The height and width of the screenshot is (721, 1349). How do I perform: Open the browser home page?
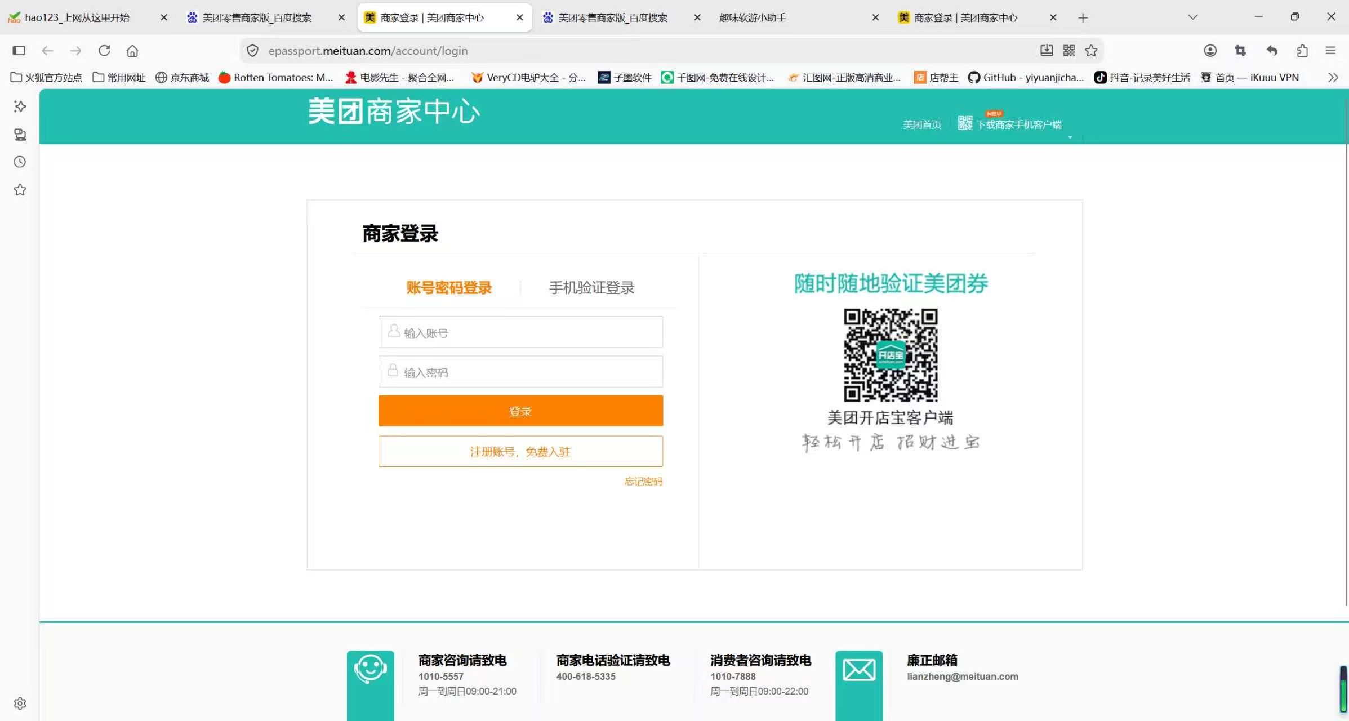click(x=132, y=51)
